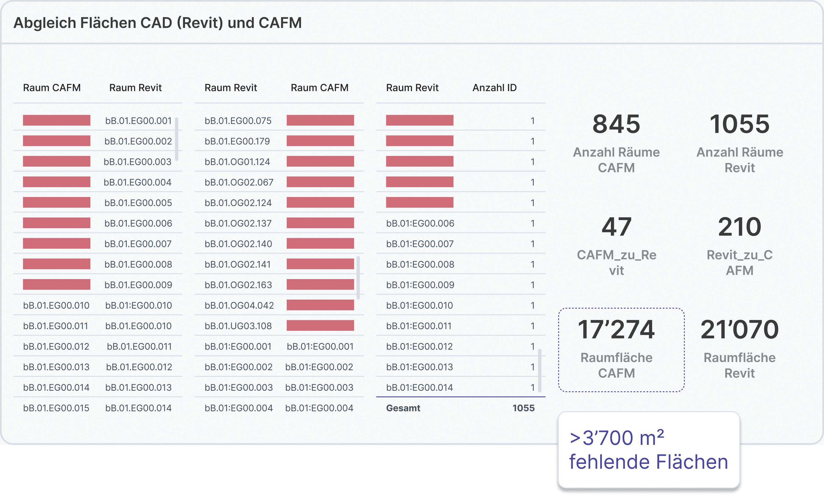Sort by the Anzahl ID column header
The height and width of the screenshot is (500, 824).
tap(494, 88)
